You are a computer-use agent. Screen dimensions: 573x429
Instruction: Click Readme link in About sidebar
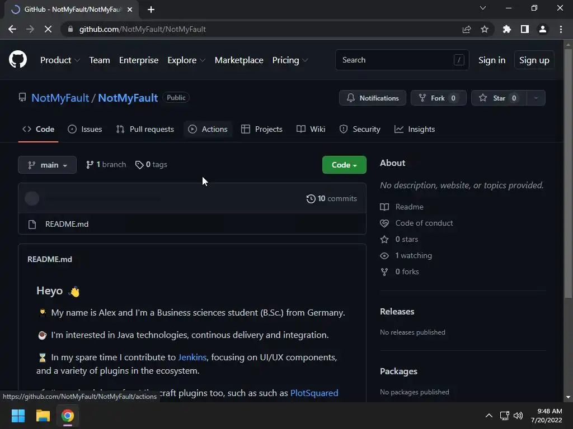pos(409,207)
